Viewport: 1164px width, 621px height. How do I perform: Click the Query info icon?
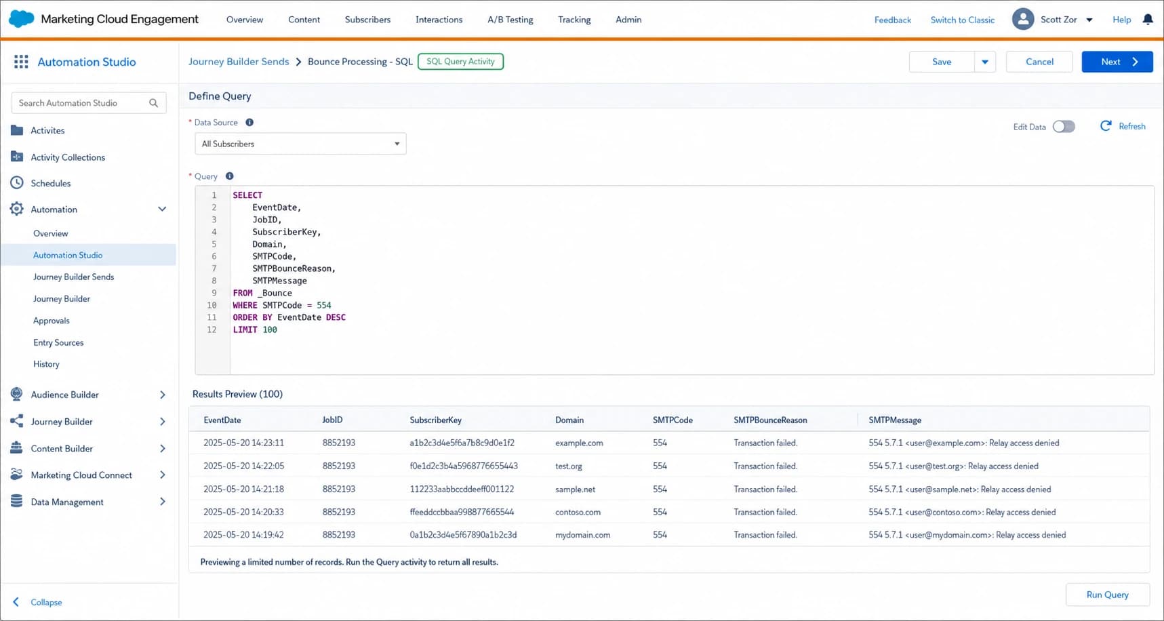point(230,176)
